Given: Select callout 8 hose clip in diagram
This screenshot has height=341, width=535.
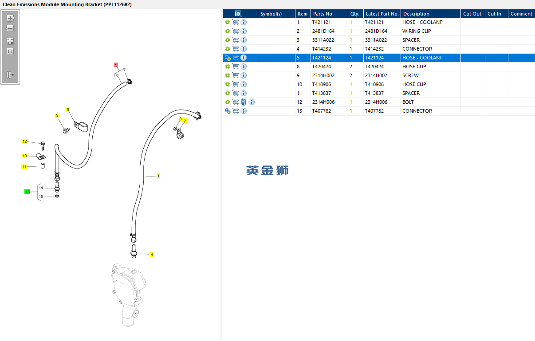Looking at the screenshot, I should [x=68, y=109].
